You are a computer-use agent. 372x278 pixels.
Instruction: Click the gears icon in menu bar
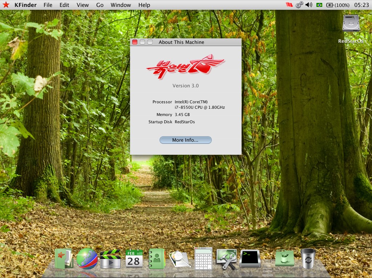(x=299, y=5)
